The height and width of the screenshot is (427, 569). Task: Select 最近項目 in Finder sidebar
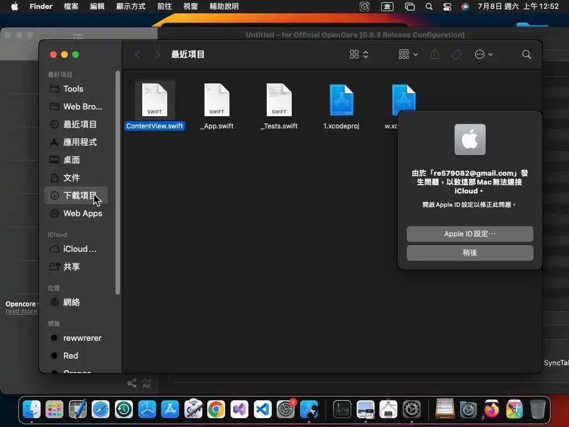[76, 124]
